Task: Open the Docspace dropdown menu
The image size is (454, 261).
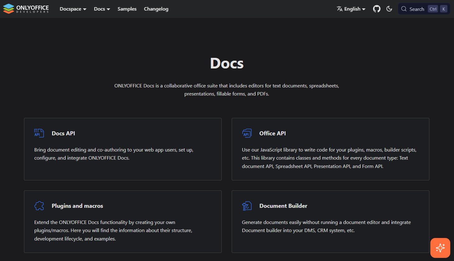Action: click(x=73, y=9)
